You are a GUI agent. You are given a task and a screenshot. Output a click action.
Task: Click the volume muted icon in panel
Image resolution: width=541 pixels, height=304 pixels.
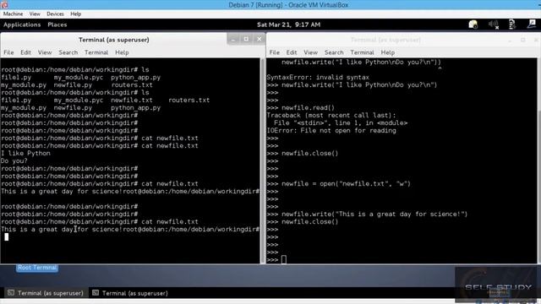click(494, 24)
